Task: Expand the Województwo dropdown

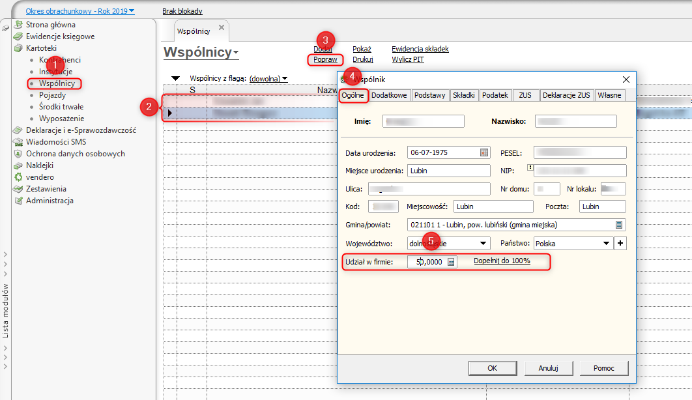Action: (x=483, y=244)
